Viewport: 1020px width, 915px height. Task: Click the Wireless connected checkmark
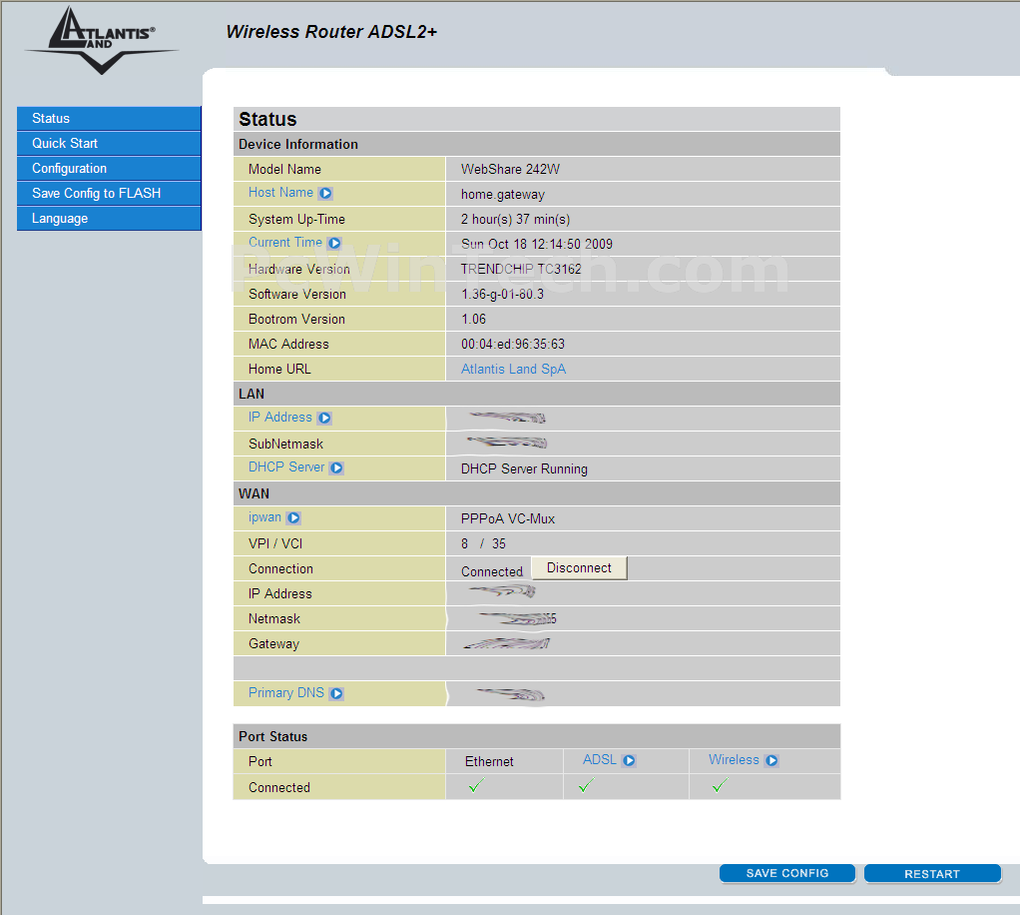pyautogui.click(x=720, y=786)
